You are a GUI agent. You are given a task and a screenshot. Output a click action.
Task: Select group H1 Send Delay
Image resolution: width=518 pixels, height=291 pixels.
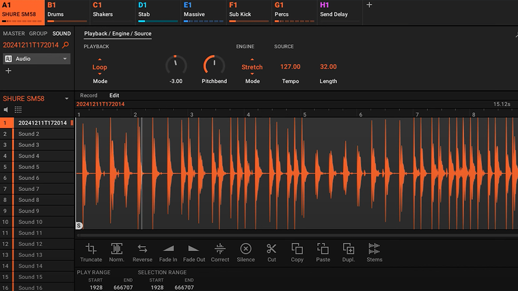click(340, 12)
